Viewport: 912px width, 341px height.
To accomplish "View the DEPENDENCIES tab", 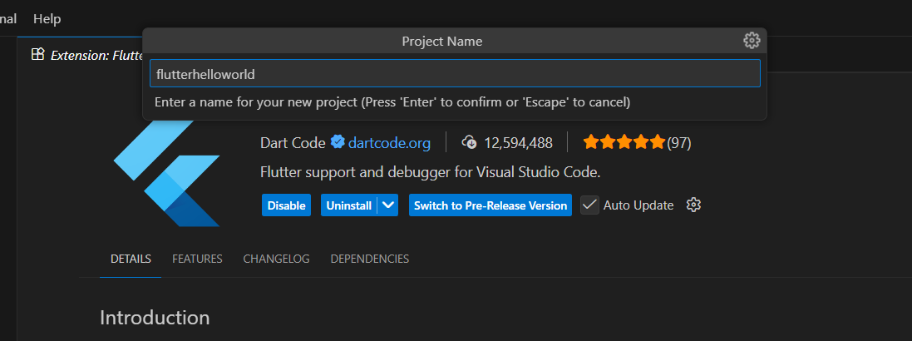I will click(x=369, y=259).
